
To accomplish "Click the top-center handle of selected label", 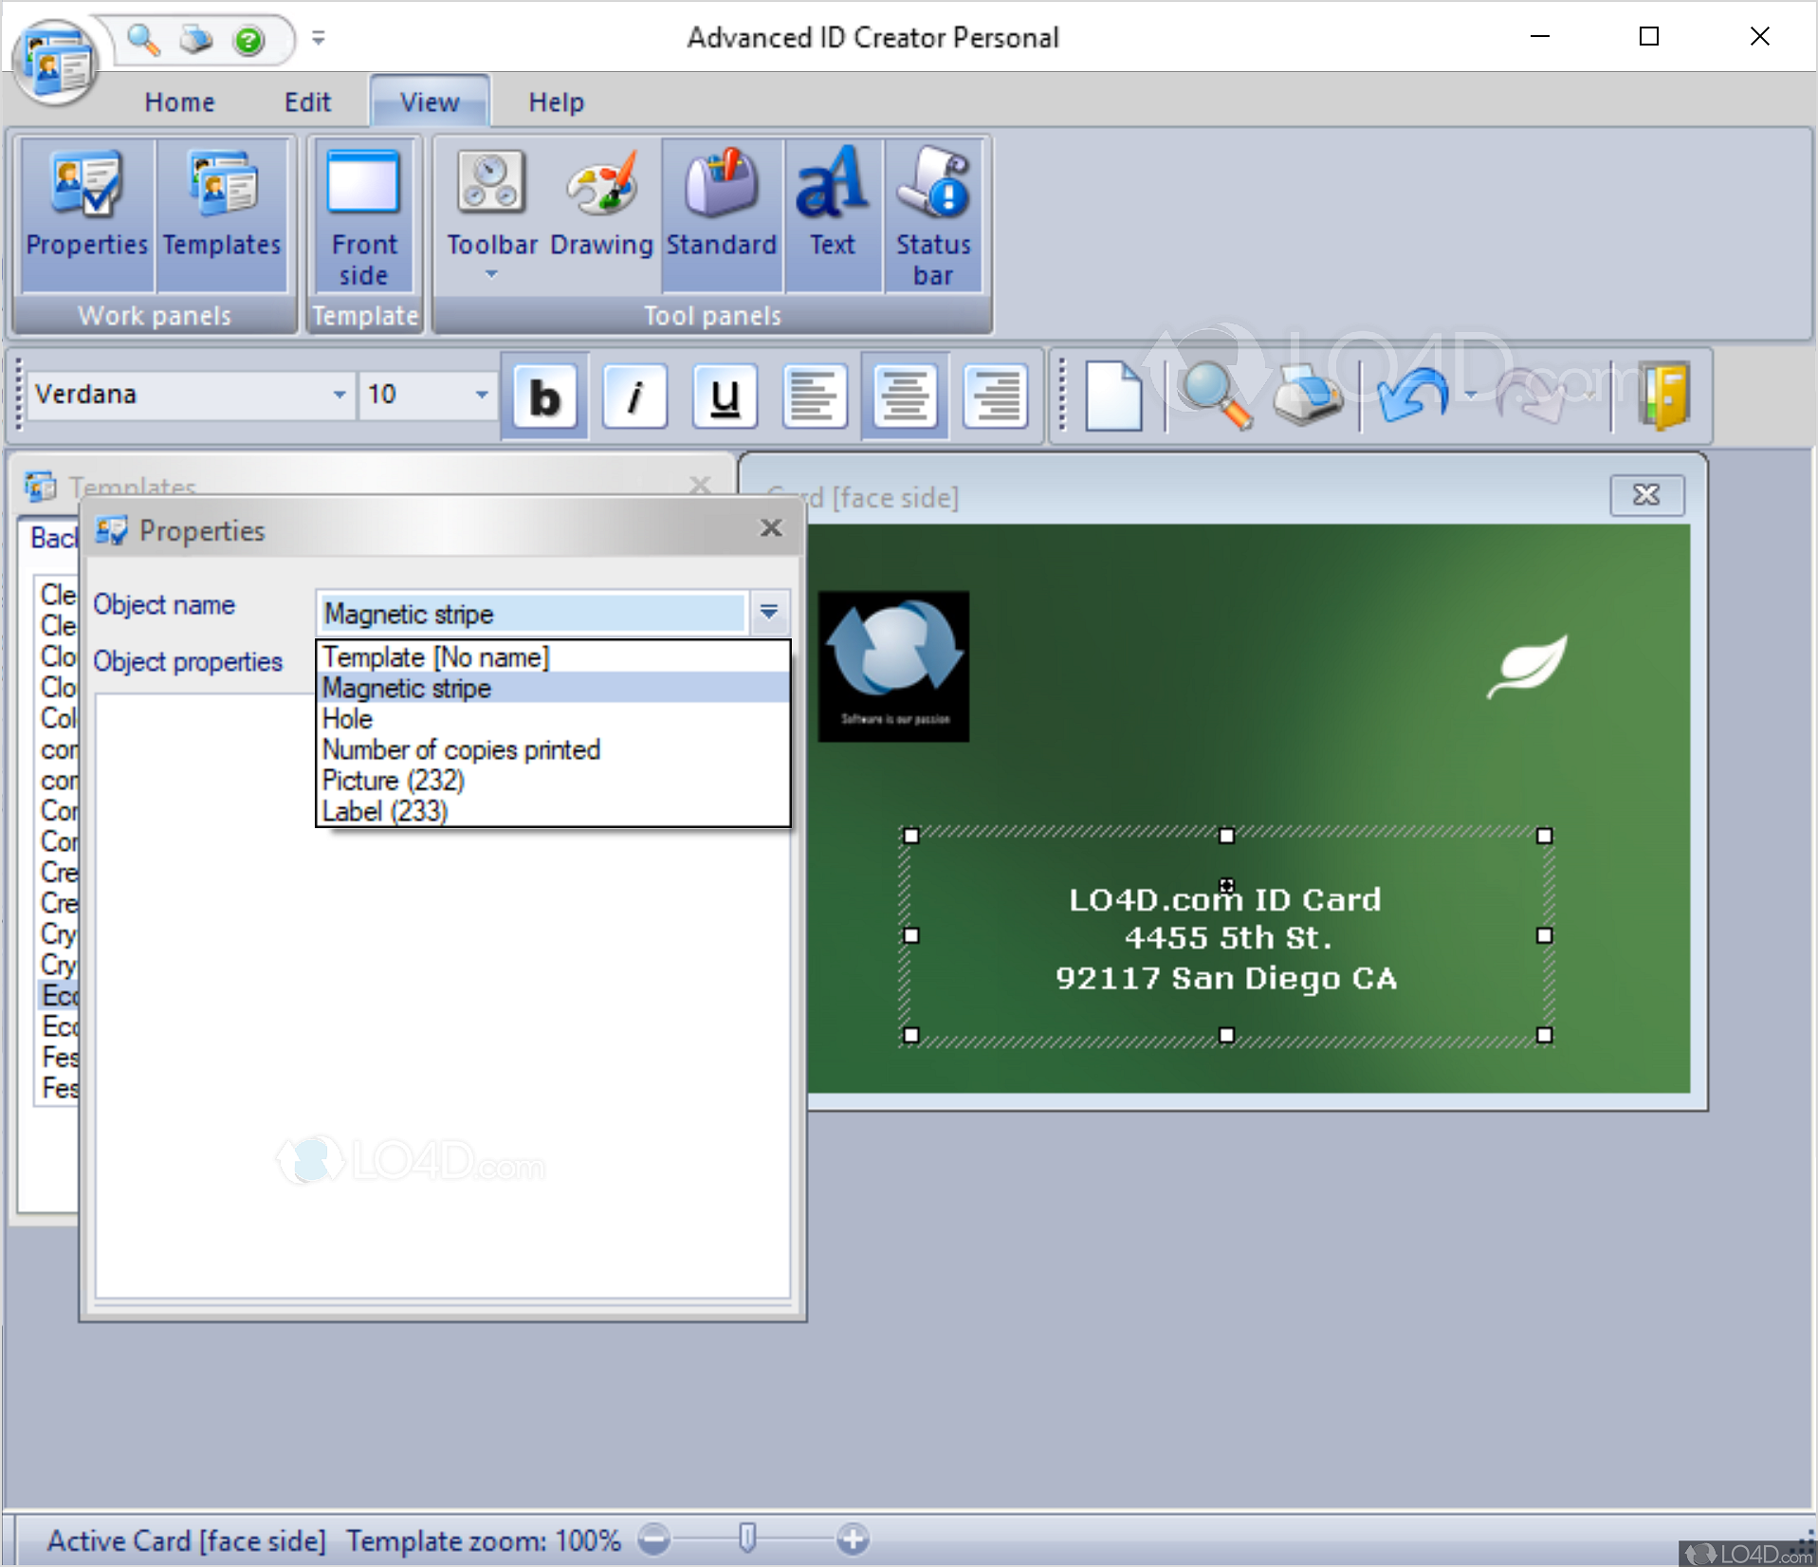I will pos(1226,836).
